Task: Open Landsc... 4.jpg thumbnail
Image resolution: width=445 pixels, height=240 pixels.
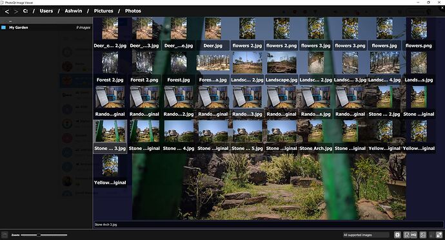Action: [384, 68]
